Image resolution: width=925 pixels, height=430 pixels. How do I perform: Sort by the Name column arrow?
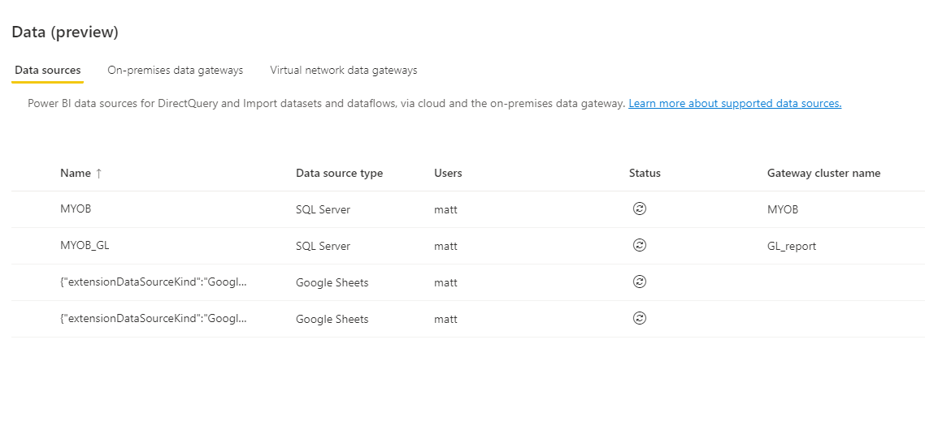(x=98, y=173)
